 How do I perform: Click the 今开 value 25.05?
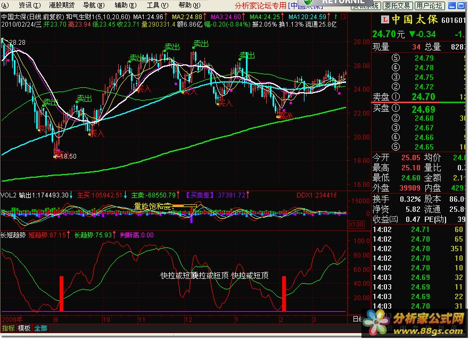[x=410, y=158]
